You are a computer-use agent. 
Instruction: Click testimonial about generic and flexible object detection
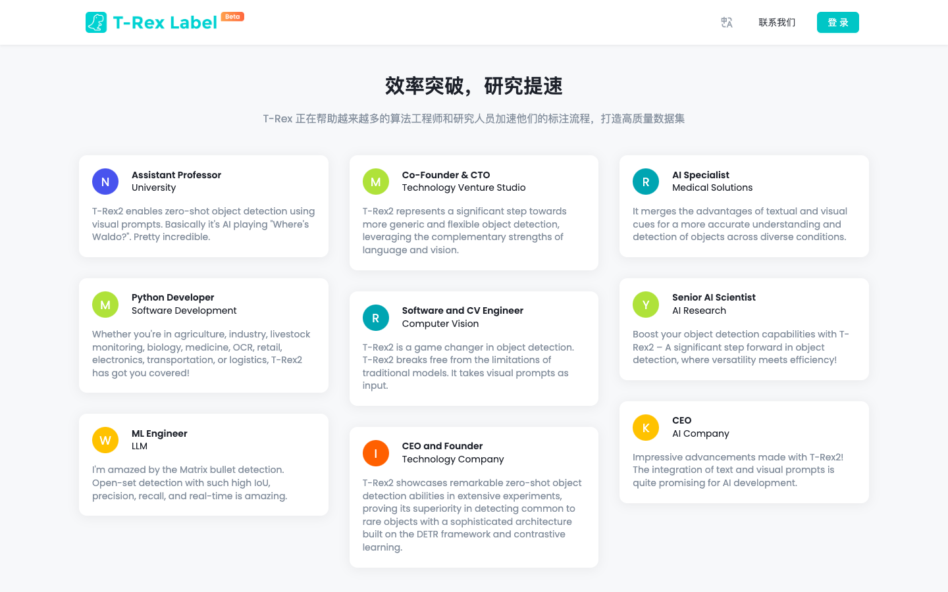tap(465, 231)
